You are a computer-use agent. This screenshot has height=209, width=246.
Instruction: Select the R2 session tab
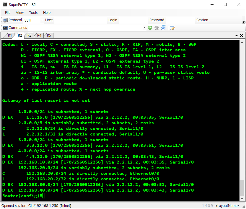point(20,35)
